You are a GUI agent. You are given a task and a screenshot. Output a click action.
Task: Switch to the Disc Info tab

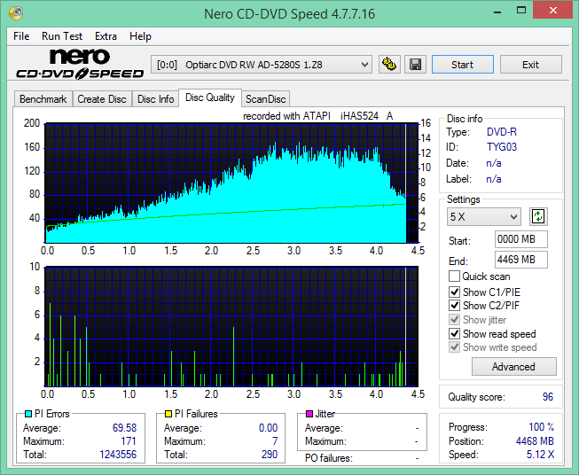(x=155, y=99)
